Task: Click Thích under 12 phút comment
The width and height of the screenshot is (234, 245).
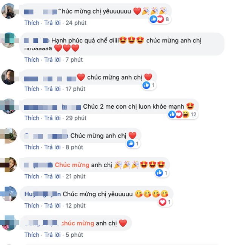Action: (32, 206)
